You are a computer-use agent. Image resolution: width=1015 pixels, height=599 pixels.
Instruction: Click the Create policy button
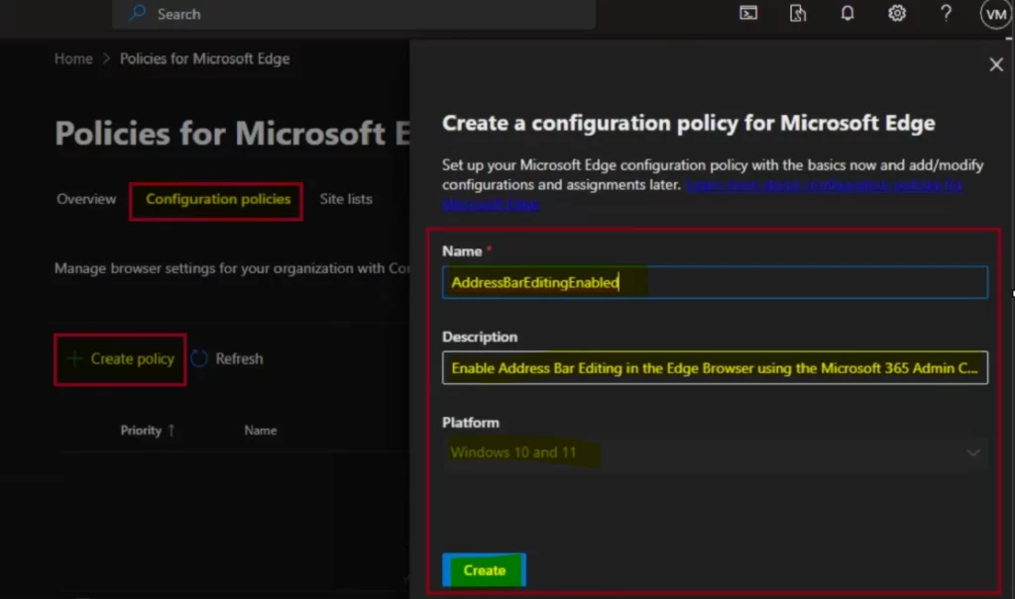click(120, 359)
